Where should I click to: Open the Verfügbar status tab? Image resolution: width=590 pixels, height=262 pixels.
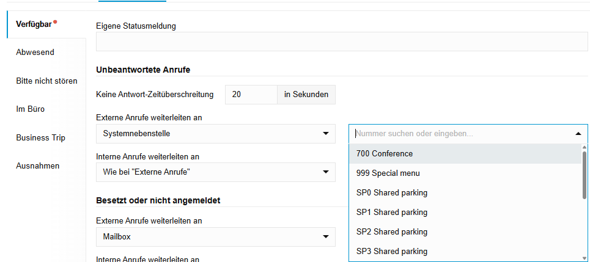46,24
